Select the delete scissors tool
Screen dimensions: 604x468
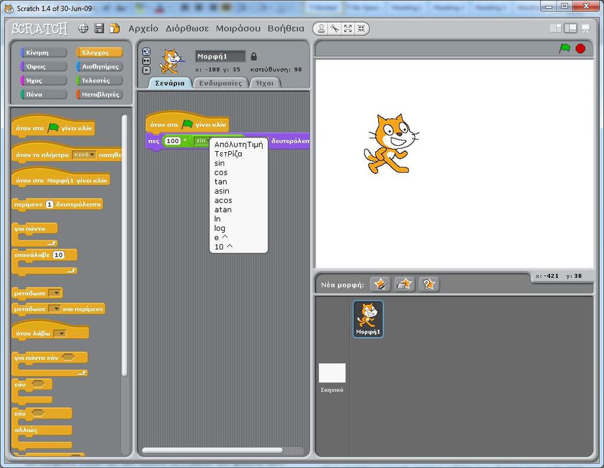[x=334, y=28]
